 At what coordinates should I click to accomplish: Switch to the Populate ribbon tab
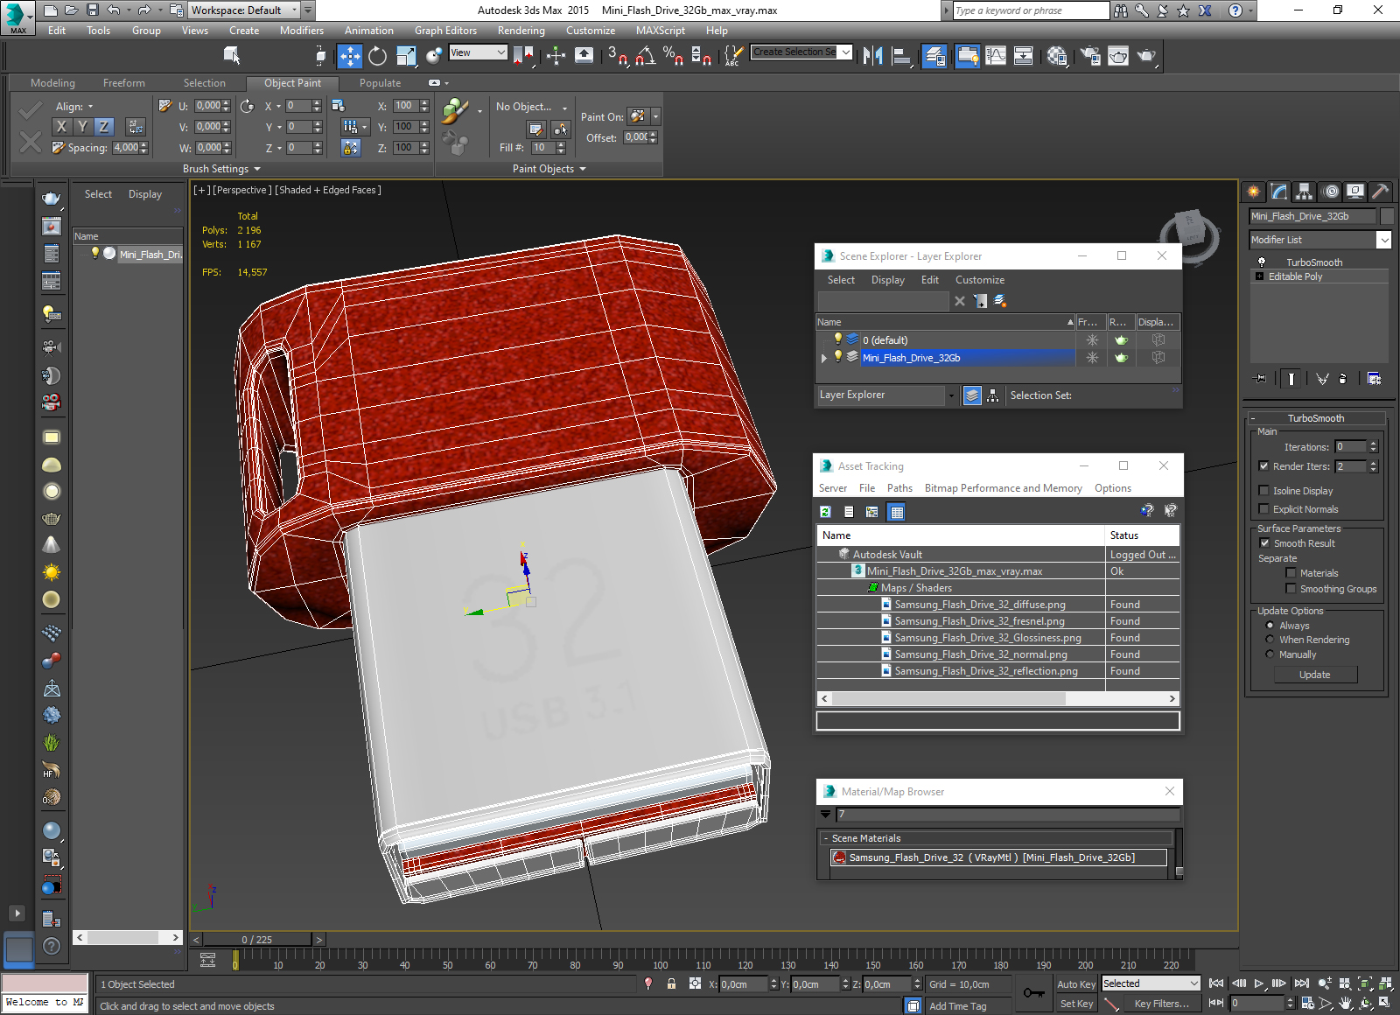point(380,83)
